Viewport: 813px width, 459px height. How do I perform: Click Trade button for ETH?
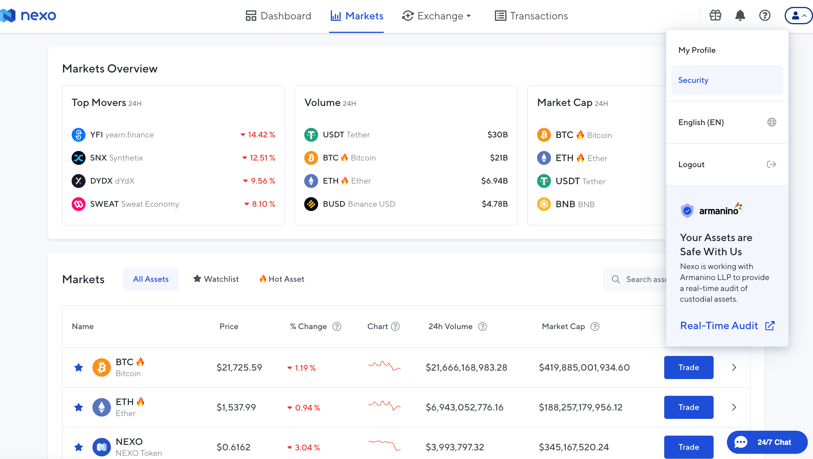point(688,407)
